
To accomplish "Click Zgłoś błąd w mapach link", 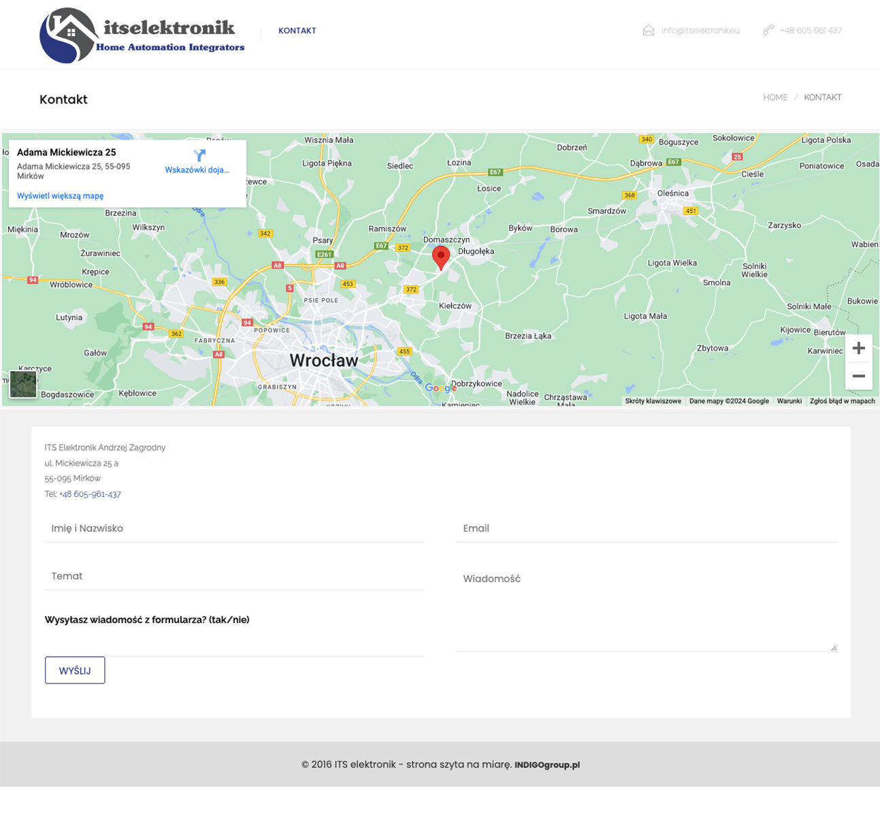I will (x=843, y=401).
